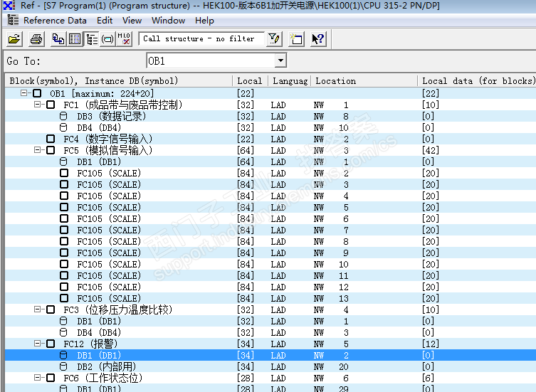Click DB2 内部用 data block icon
This screenshot has height=392, width=536.
pos(63,366)
